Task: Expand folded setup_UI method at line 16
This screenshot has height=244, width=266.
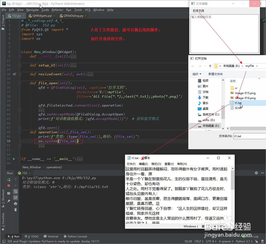Action: click(20, 65)
